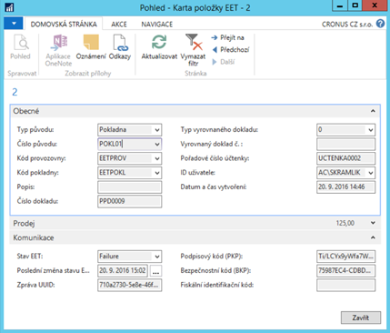Click Přejít na
The image size is (390, 333).
[x=228, y=37]
